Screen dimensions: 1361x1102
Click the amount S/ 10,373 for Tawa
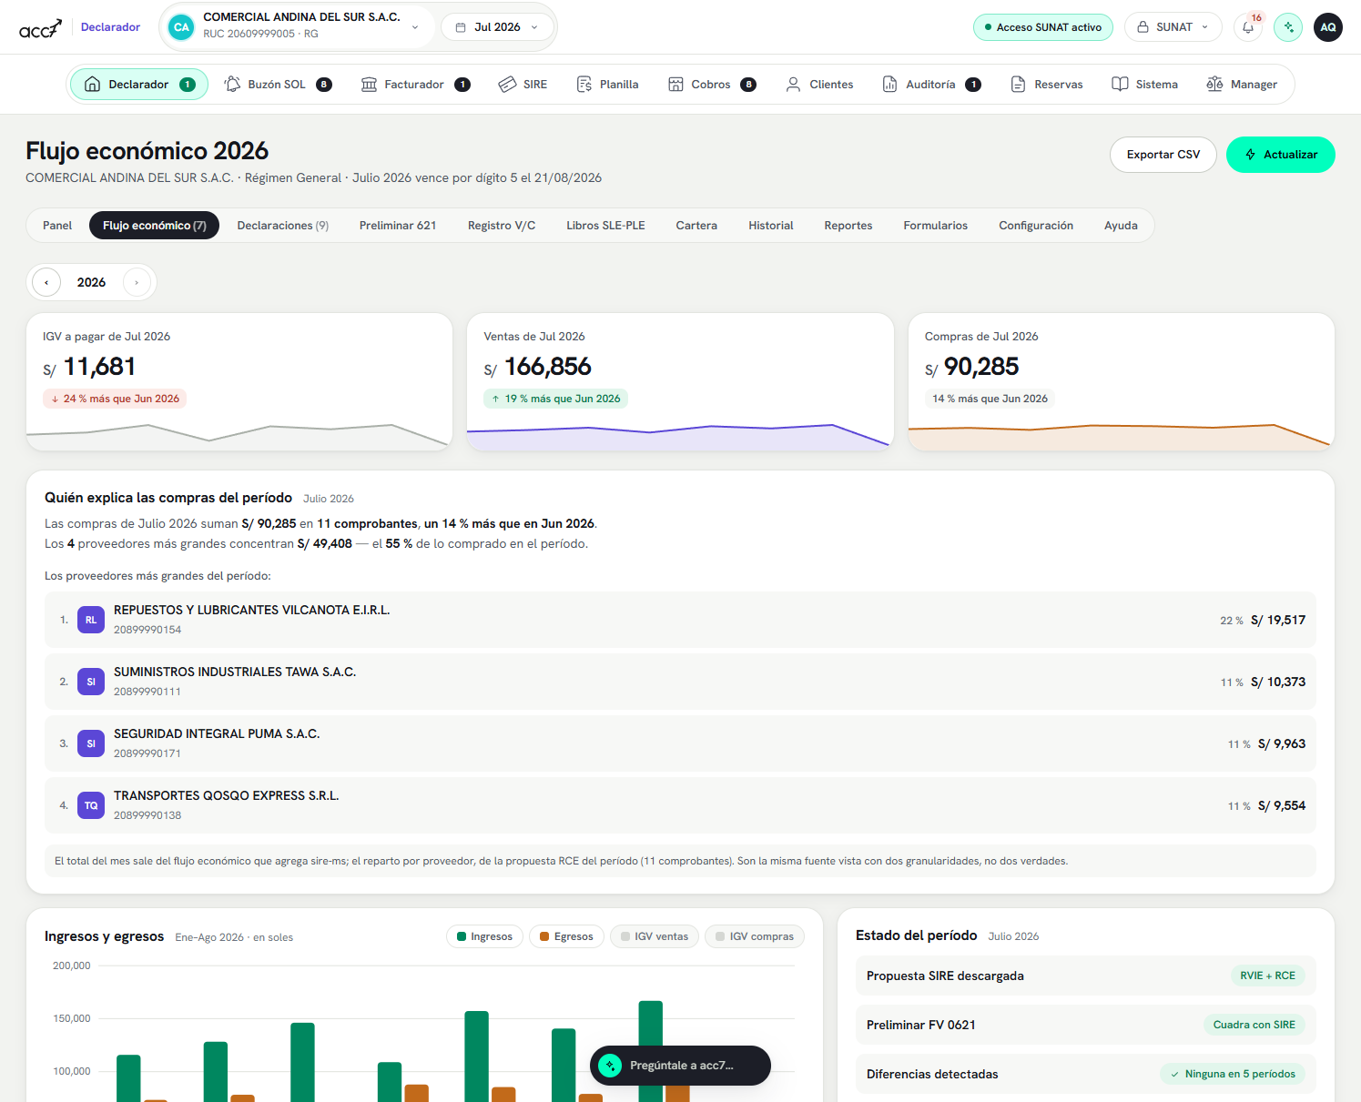click(1278, 682)
